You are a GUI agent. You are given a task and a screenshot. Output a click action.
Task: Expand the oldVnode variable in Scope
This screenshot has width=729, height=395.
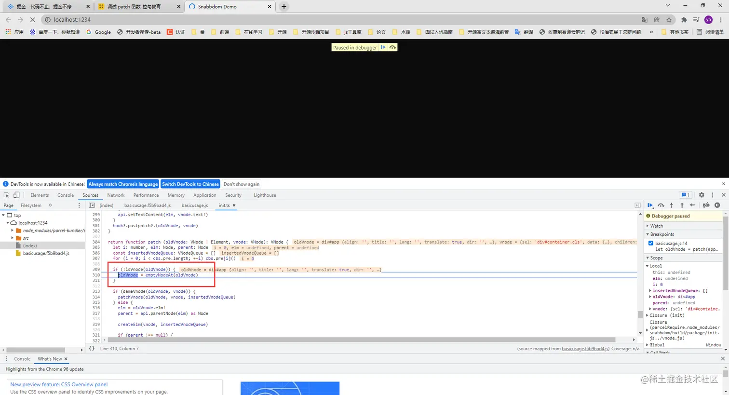coord(650,297)
